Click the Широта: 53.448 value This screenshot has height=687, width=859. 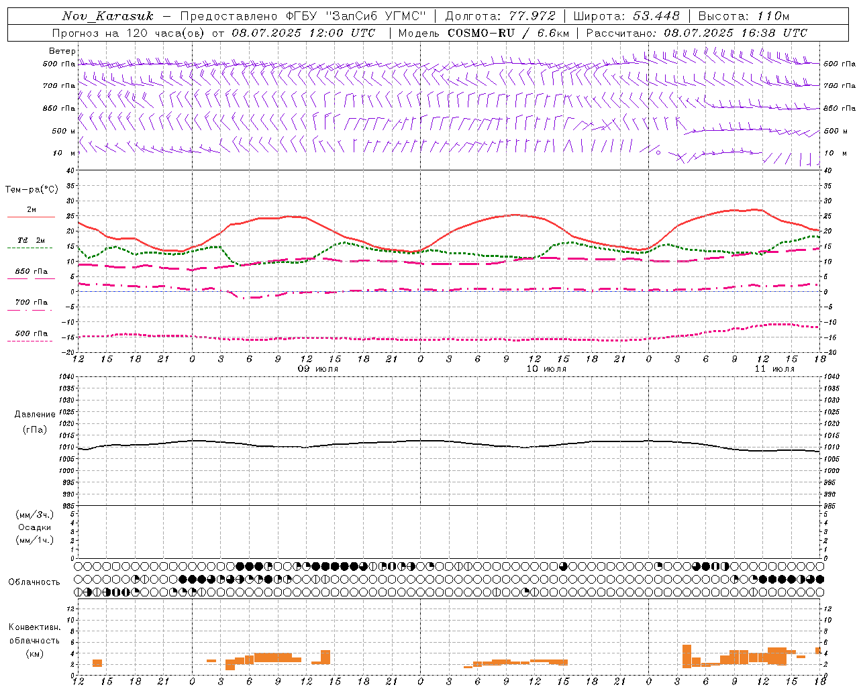[x=626, y=16]
